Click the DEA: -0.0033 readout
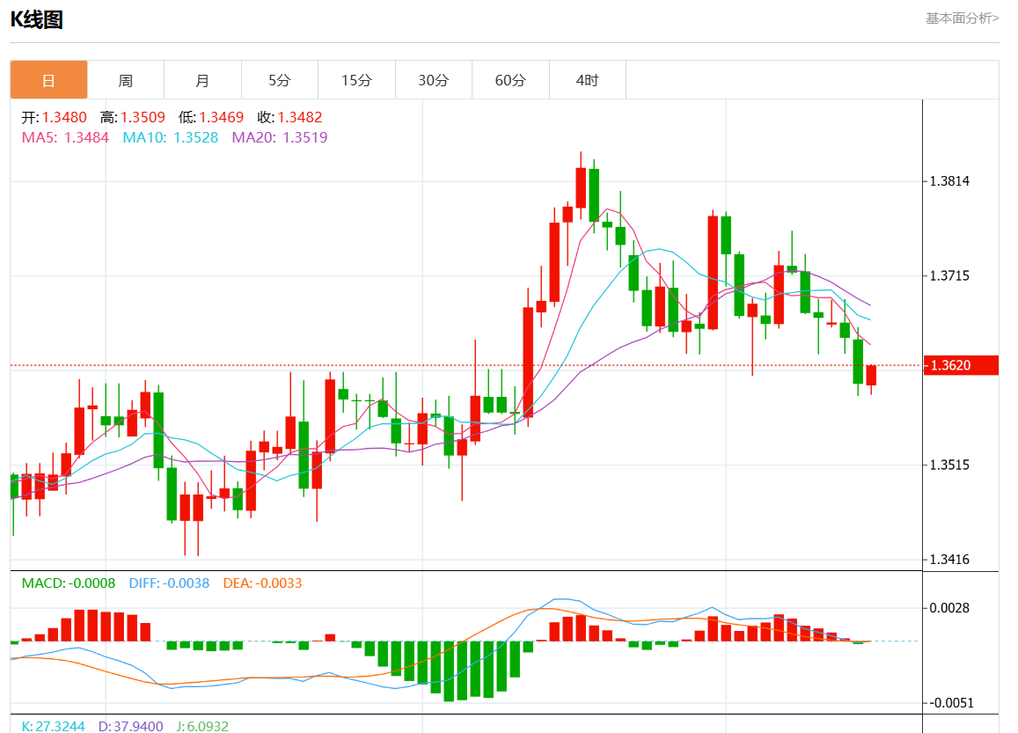 coord(262,583)
